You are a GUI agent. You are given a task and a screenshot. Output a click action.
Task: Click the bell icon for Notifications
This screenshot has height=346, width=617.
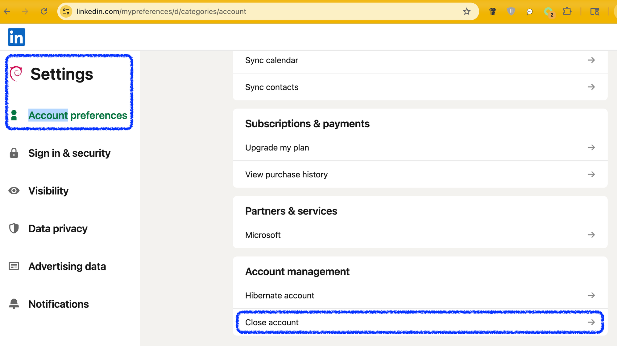(14, 304)
